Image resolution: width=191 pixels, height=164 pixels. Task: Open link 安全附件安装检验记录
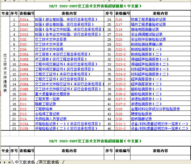pyautogui.click(x=148, y=39)
